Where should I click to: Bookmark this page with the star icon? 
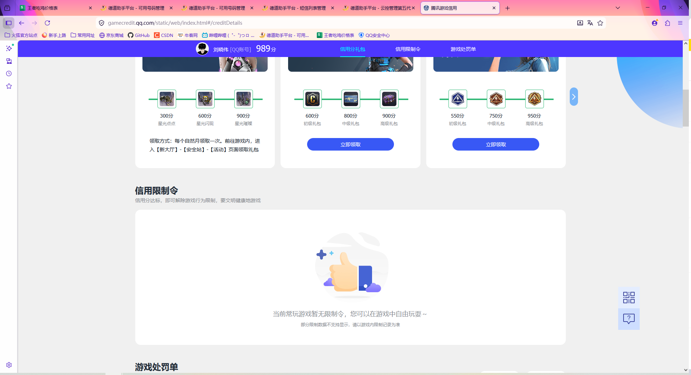coord(600,23)
